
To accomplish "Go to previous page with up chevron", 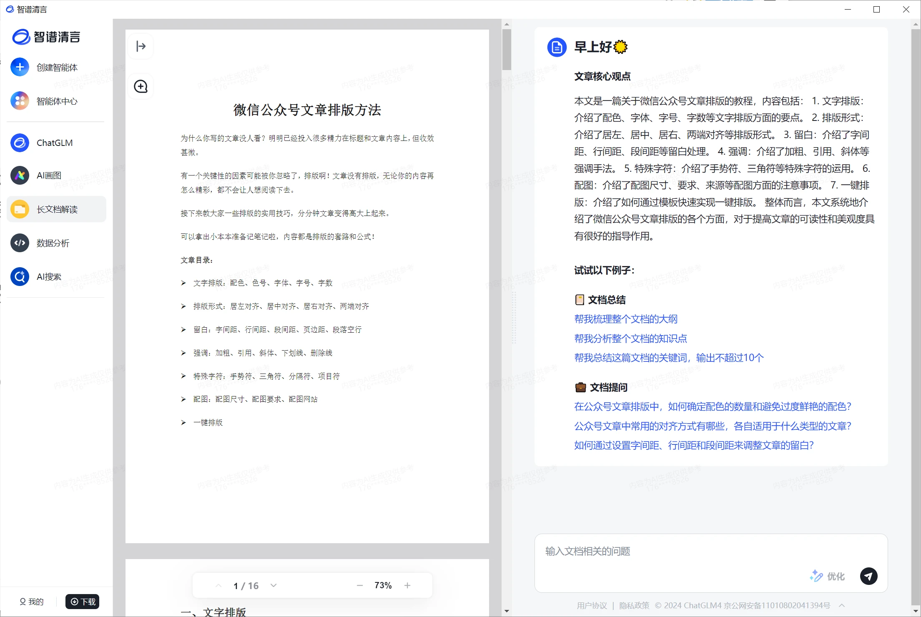I will tap(218, 586).
